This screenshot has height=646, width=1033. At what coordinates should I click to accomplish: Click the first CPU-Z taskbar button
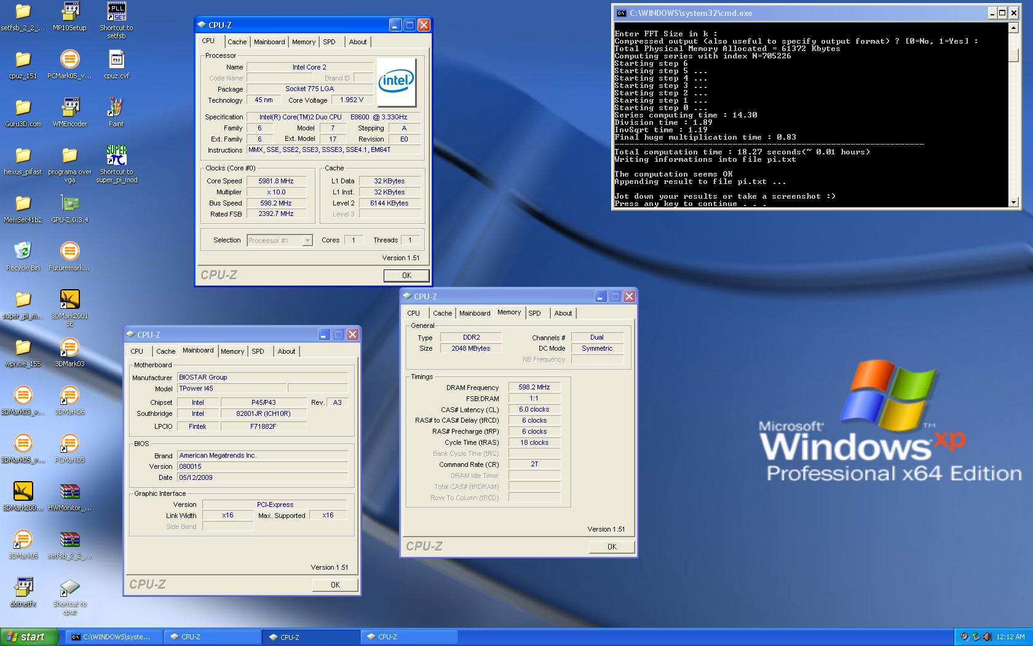(213, 637)
